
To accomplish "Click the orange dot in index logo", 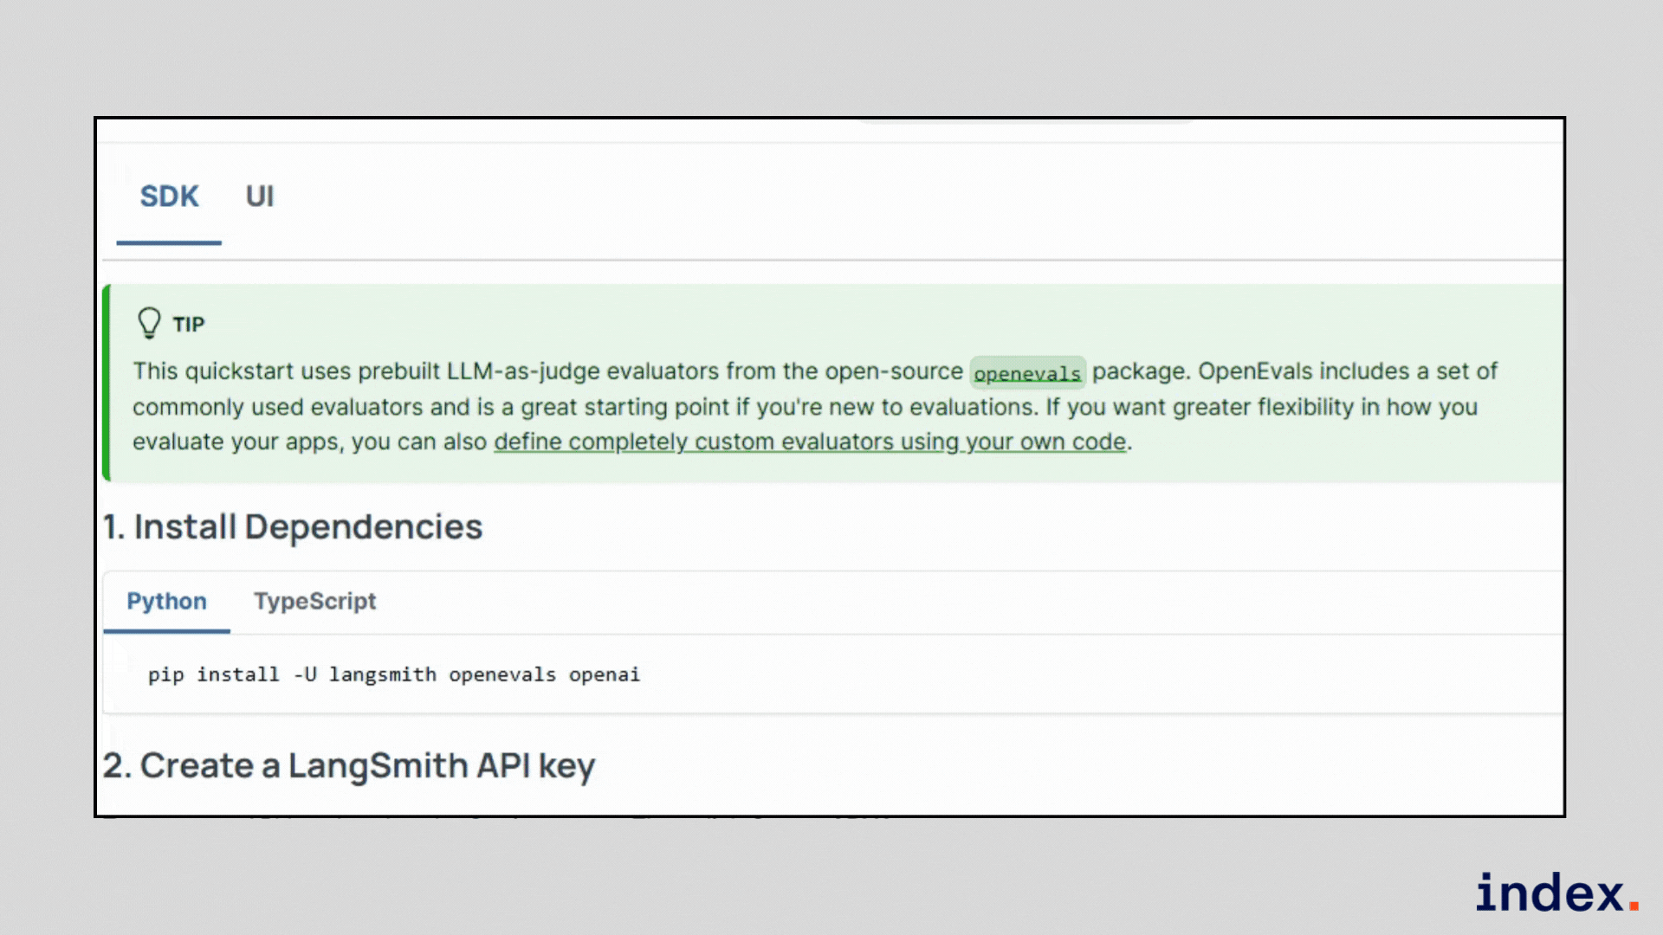I will [1634, 905].
